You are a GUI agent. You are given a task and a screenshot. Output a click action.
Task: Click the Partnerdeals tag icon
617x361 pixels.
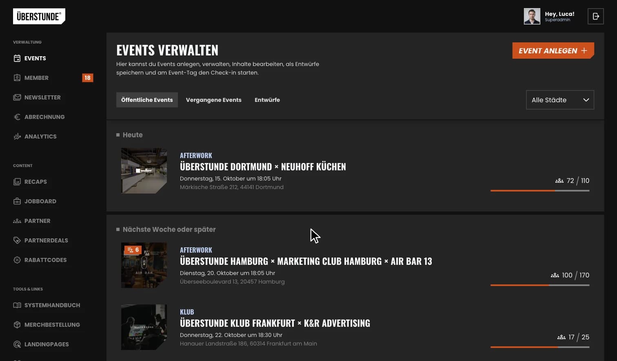pos(17,240)
